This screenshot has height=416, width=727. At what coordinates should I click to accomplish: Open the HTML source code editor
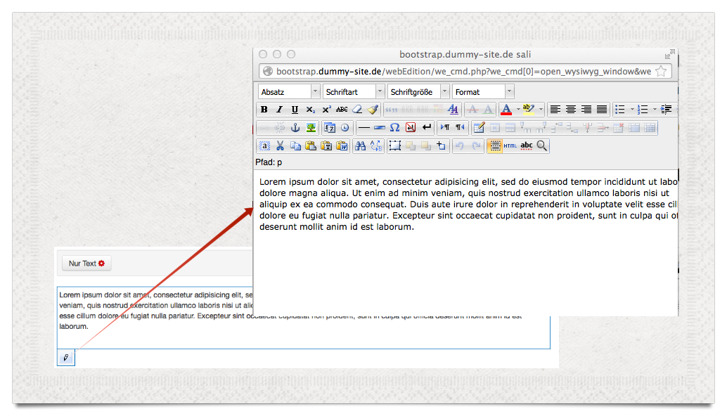click(510, 146)
